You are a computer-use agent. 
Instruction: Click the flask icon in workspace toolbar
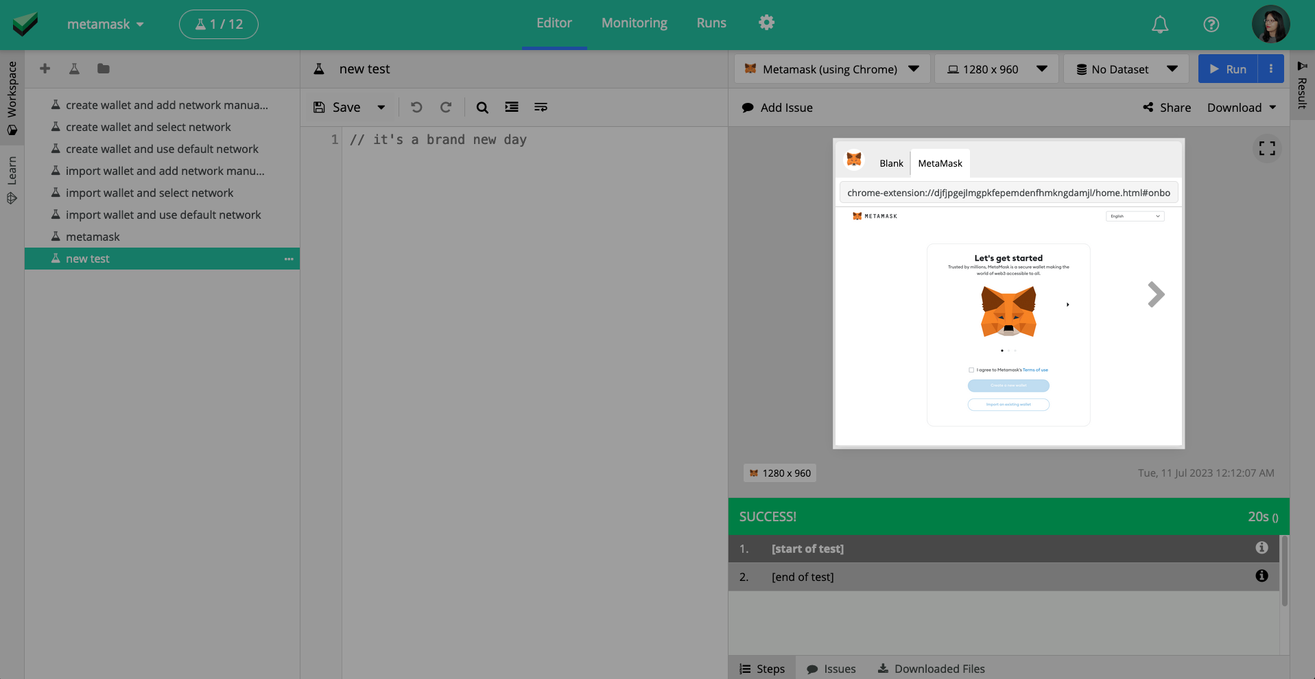[x=74, y=69]
